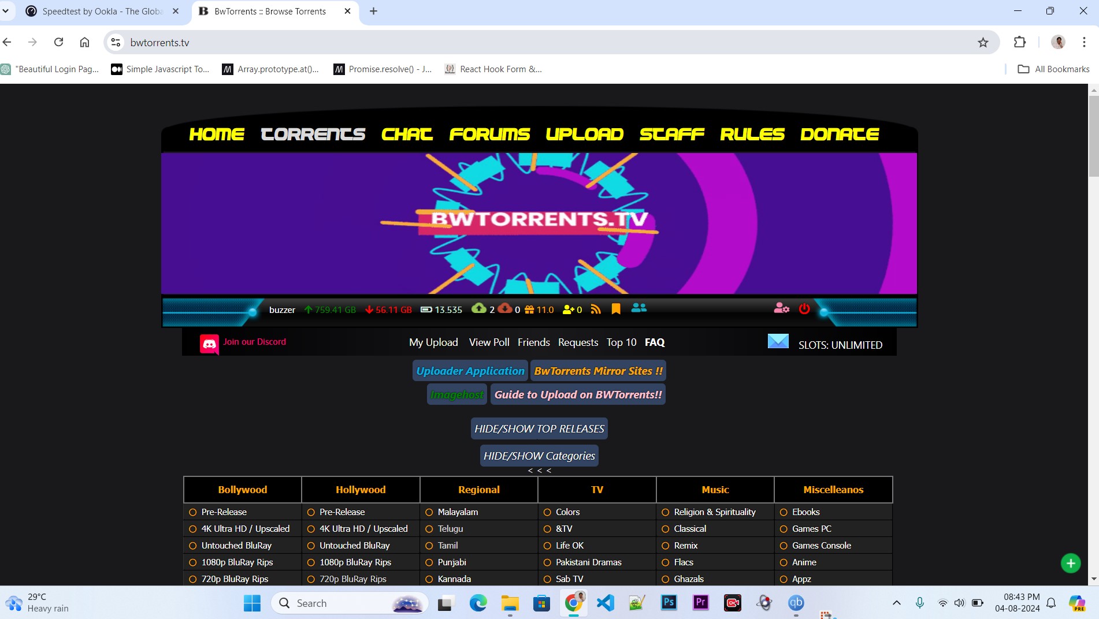Open Chrome three-dot menu

tap(1084, 42)
